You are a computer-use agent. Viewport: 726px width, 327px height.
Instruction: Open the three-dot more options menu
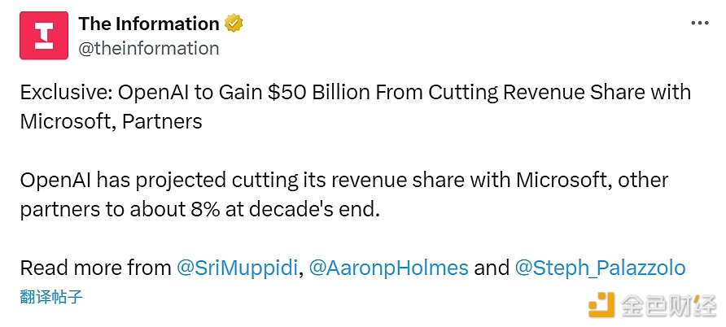pos(699,24)
